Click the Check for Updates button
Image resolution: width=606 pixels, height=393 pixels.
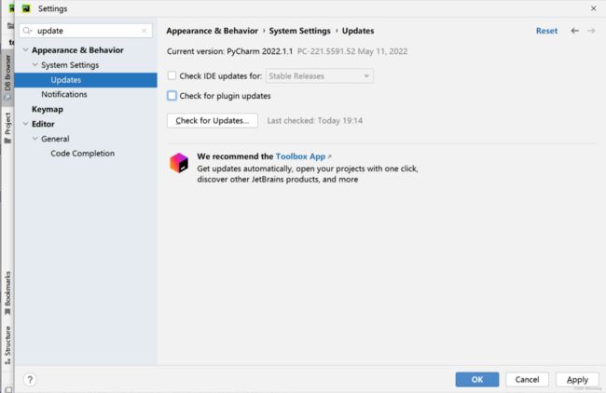pos(213,120)
